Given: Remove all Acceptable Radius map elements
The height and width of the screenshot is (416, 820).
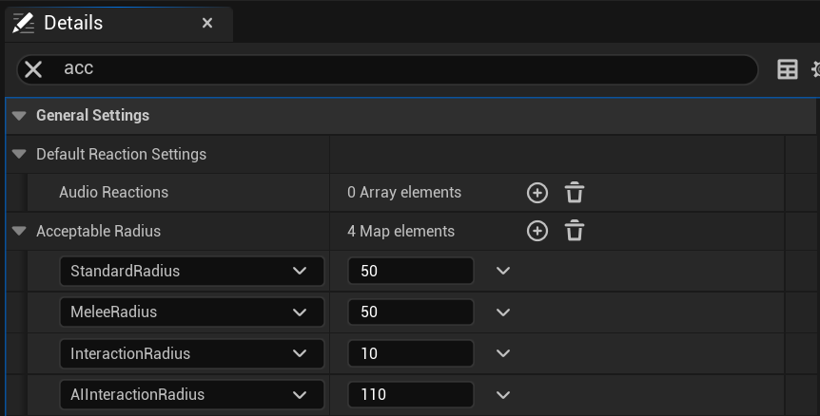Looking at the screenshot, I should 575,231.
